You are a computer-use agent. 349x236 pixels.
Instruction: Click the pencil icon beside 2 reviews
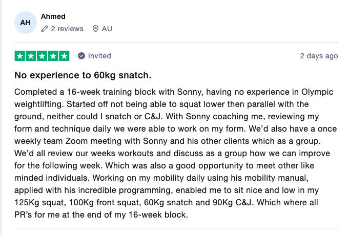45,29
